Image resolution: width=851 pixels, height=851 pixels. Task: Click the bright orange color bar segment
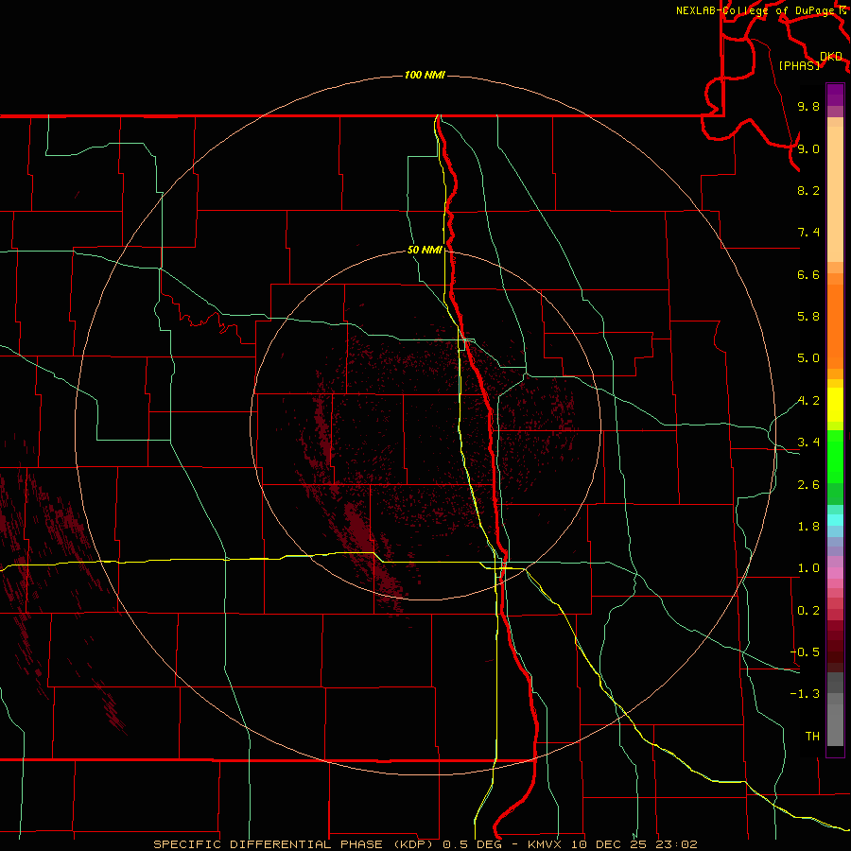[x=835, y=327]
